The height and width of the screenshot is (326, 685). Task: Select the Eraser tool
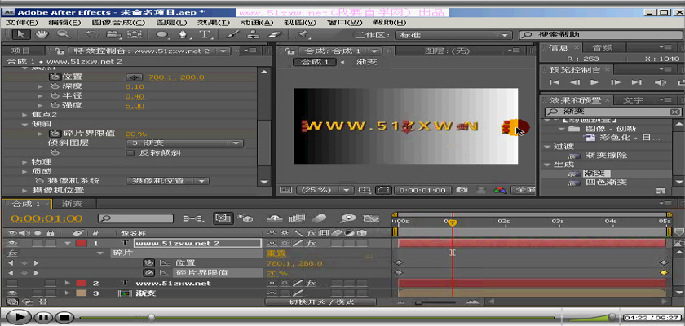[276, 34]
